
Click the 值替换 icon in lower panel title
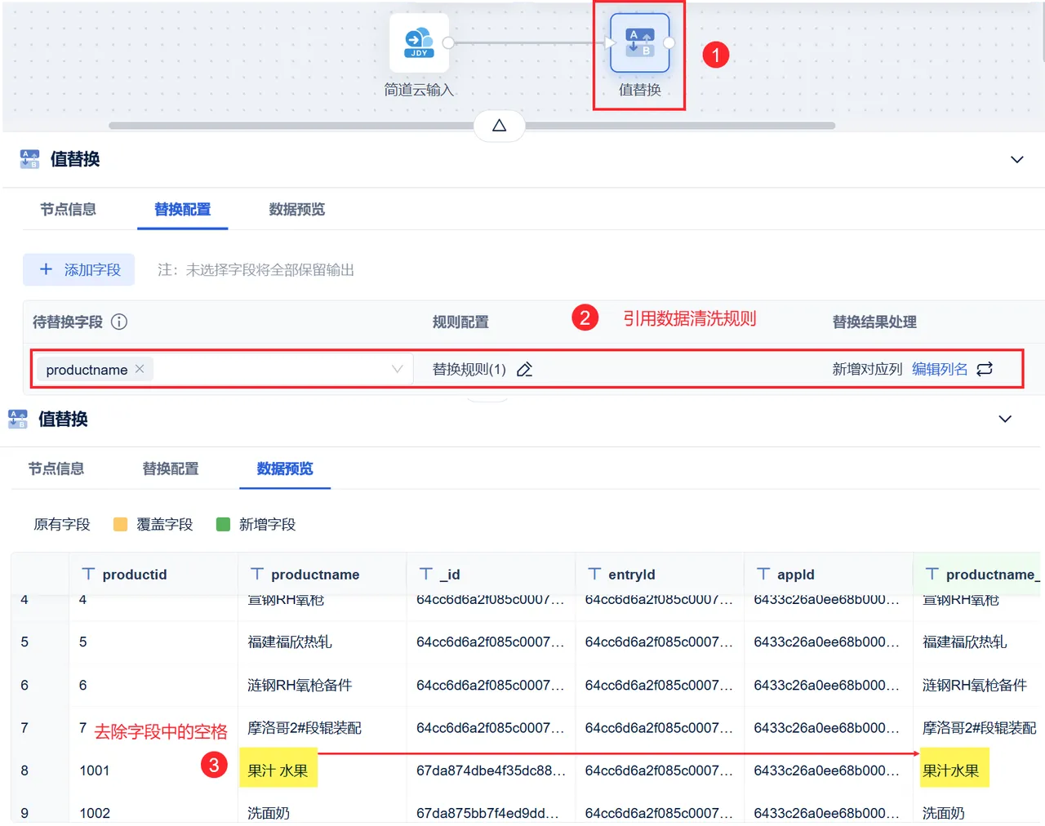[17, 419]
